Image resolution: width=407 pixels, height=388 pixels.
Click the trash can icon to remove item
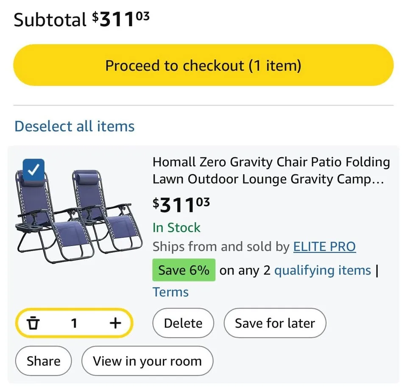pos(34,323)
